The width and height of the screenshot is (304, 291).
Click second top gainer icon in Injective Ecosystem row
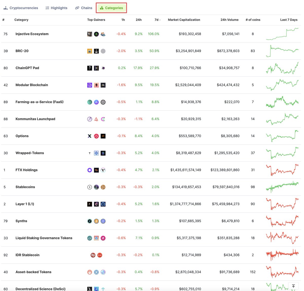(x=96, y=34)
